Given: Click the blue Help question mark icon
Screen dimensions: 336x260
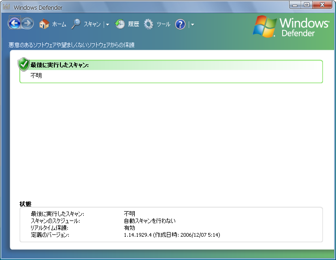Looking at the screenshot, I should coord(180,24).
